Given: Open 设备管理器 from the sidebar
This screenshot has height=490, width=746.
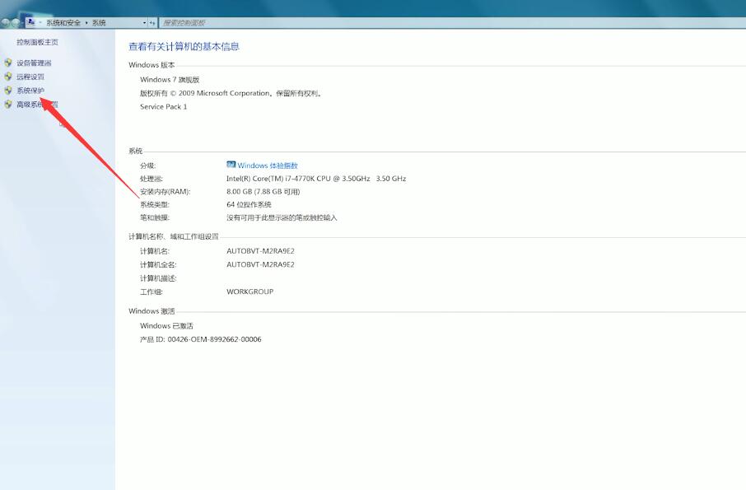Looking at the screenshot, I should pos(34,63).
